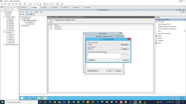
Task: Expand the View submenu in Actions pane
Action: 185,31
